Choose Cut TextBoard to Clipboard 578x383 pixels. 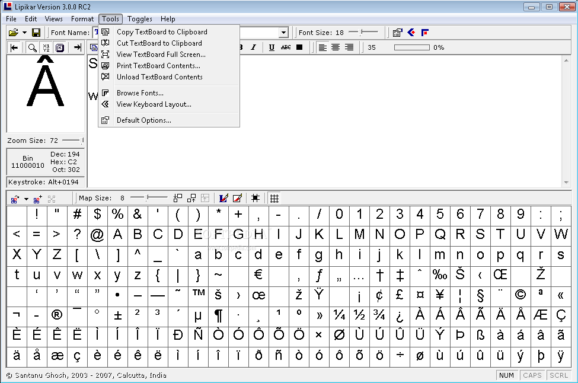[169, 43]
